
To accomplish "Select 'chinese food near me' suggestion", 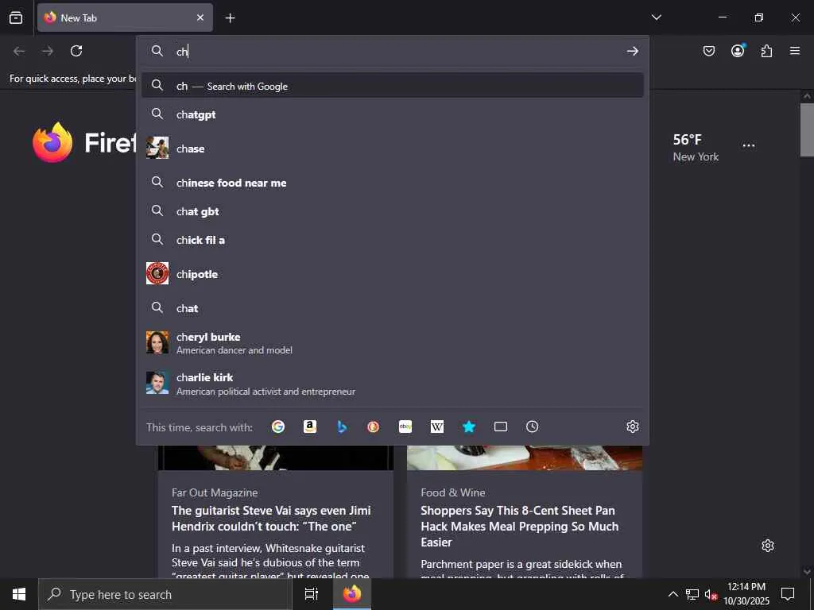I will (393, 183).
